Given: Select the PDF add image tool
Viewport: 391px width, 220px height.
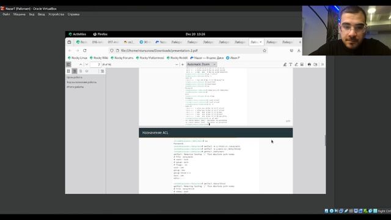Looking at the screenshot, I should pyautogui.click(x=302, y=64).
